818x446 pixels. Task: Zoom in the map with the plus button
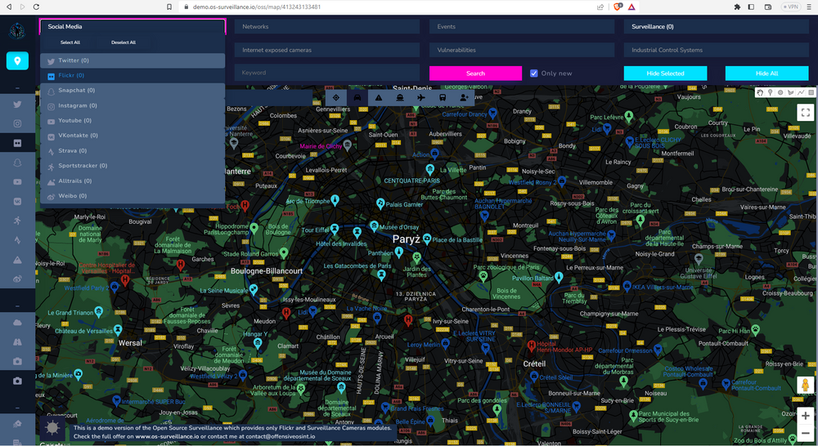point(805,416)
